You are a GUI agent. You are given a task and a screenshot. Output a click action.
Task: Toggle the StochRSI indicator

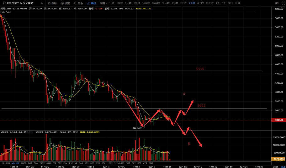click(x=119, y=163)
